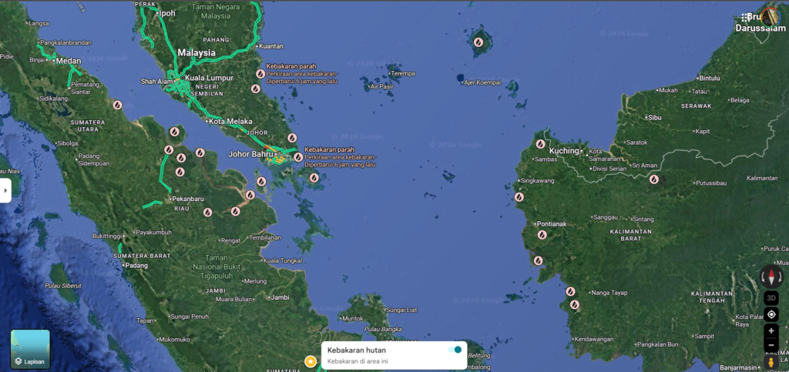This screenshot has width=789, height=372.
Task: Reset orientation using the compass needle
Action: (771, 276)
